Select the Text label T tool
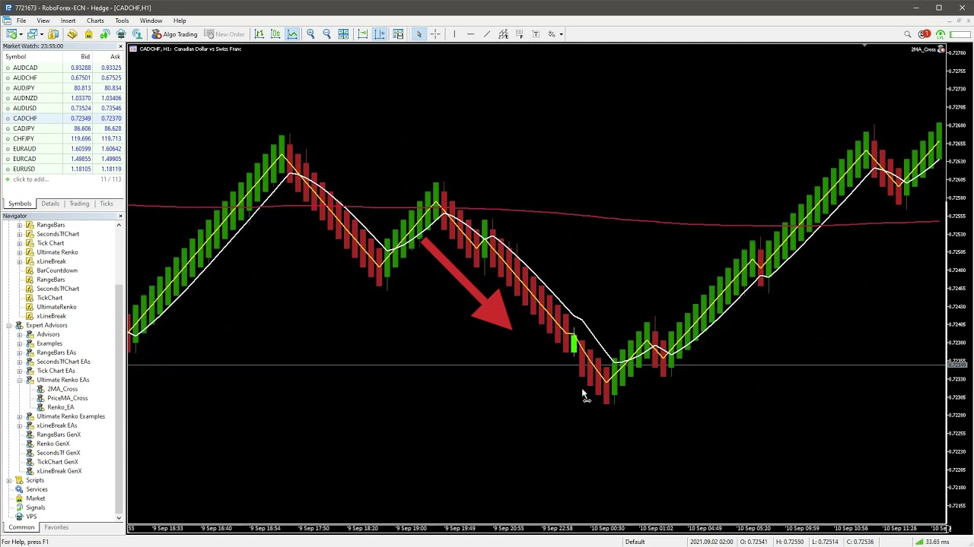The height and width of the screenshot is (547, 974). (x=536, y=34)
